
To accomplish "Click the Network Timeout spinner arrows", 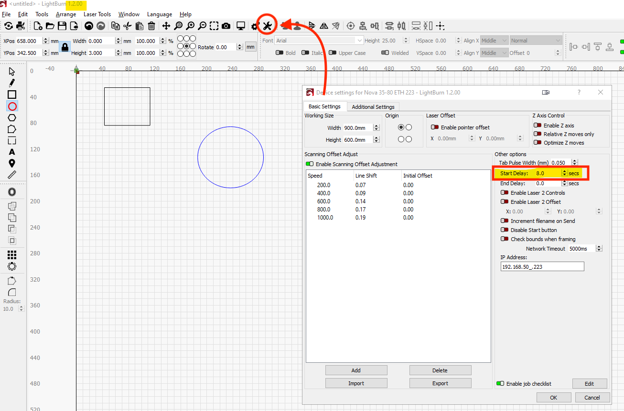I will [599, 249].
